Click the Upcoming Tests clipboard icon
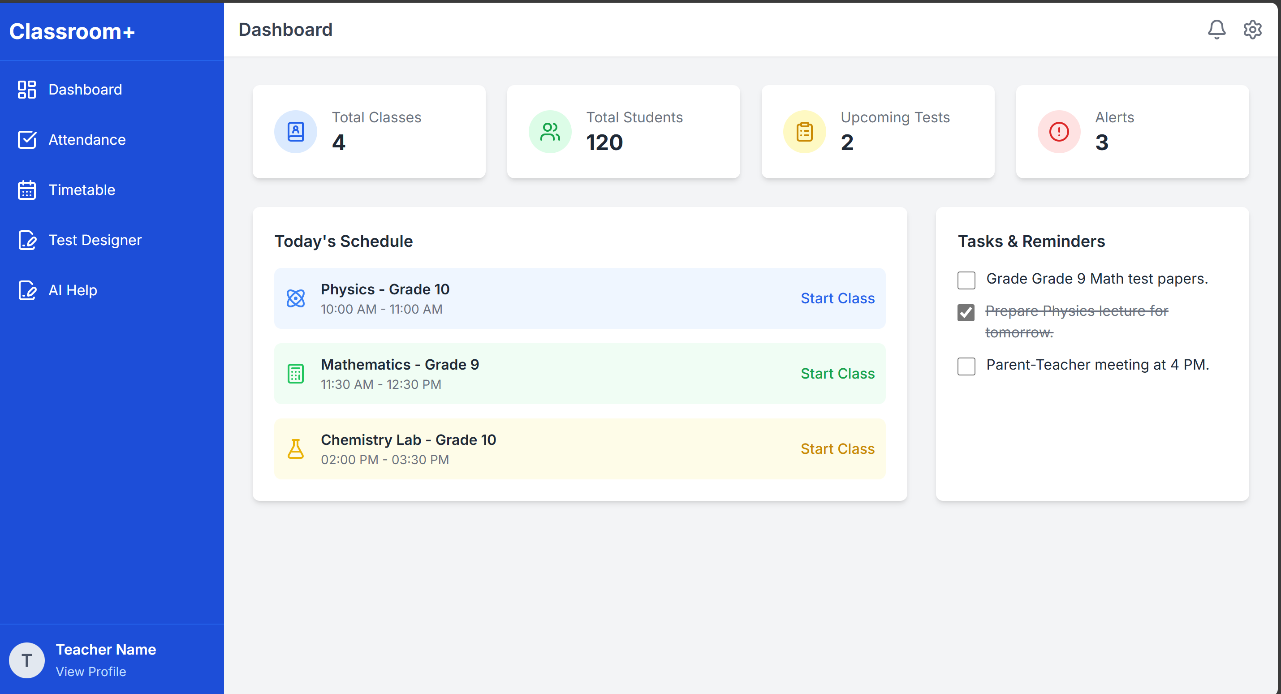The image size is (1281, 694). point(804,132)
